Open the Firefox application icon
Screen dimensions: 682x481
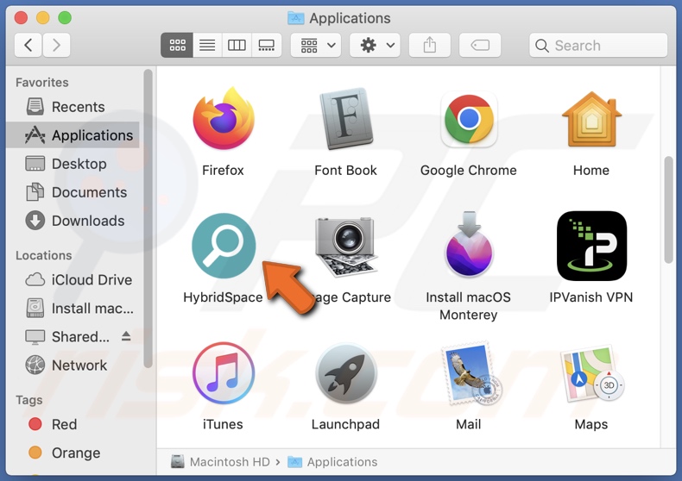coord(224,118)
